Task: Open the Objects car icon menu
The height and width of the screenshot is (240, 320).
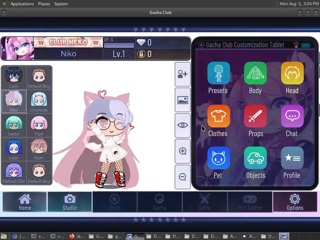Action: click(255, 158)
